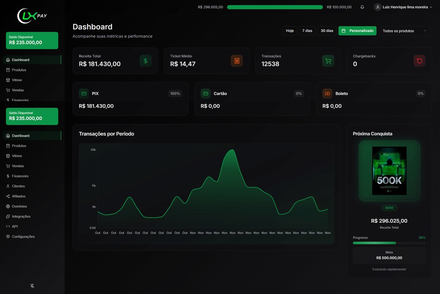Click the cart icon in Transações card

(x=328, y=61)
